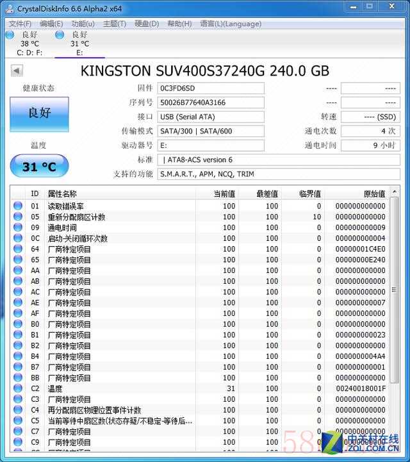Click the firmware field 0C3FD6SD
Image resolution: width=410 pixels, height=462 pixels.
click(x=211, y=88)
